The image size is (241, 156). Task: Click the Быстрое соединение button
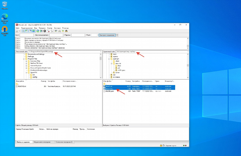(x=107, y=35)
